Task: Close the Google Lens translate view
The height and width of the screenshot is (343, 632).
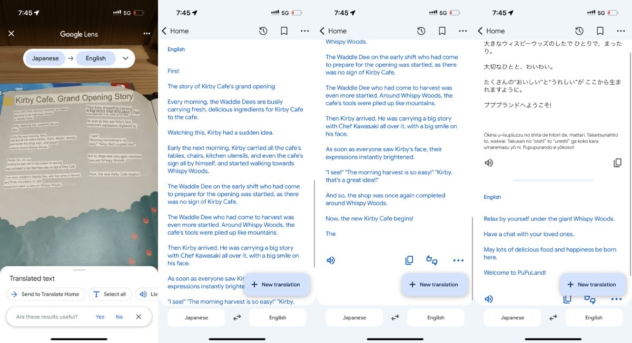Action: click(x=11, y=34)
